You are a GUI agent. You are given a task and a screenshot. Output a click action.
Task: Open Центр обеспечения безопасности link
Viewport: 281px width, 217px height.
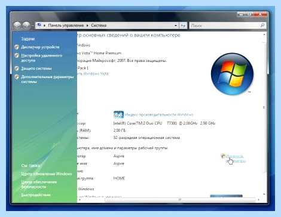pyautogui.click(x=39, y=184)
